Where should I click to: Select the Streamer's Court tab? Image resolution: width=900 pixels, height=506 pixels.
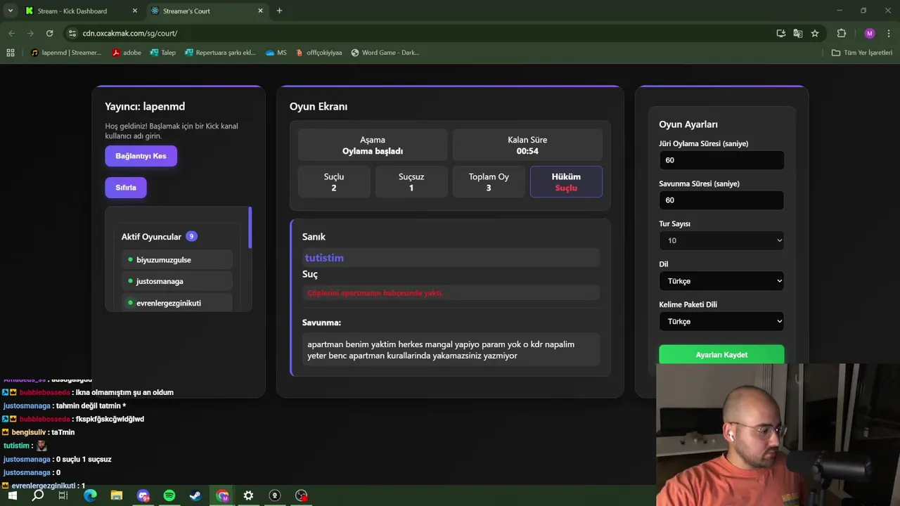(207, 11)
